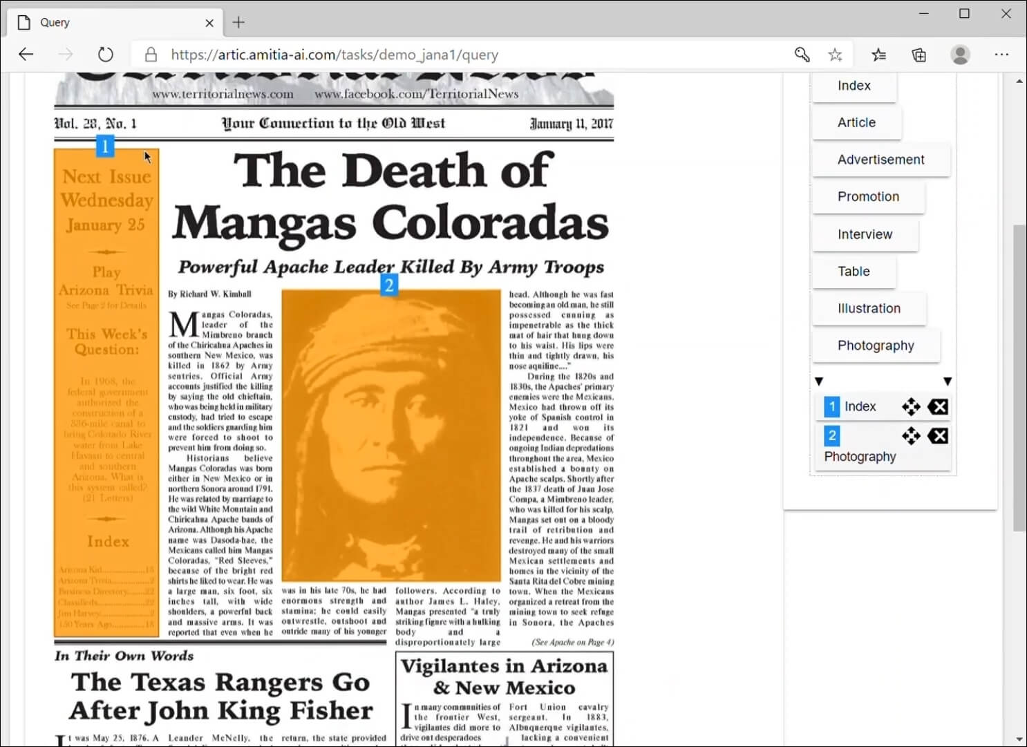Open a new browser tab

coord(238,22)
